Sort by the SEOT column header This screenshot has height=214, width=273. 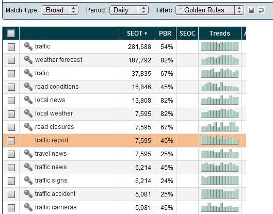(x=137, y=33)
